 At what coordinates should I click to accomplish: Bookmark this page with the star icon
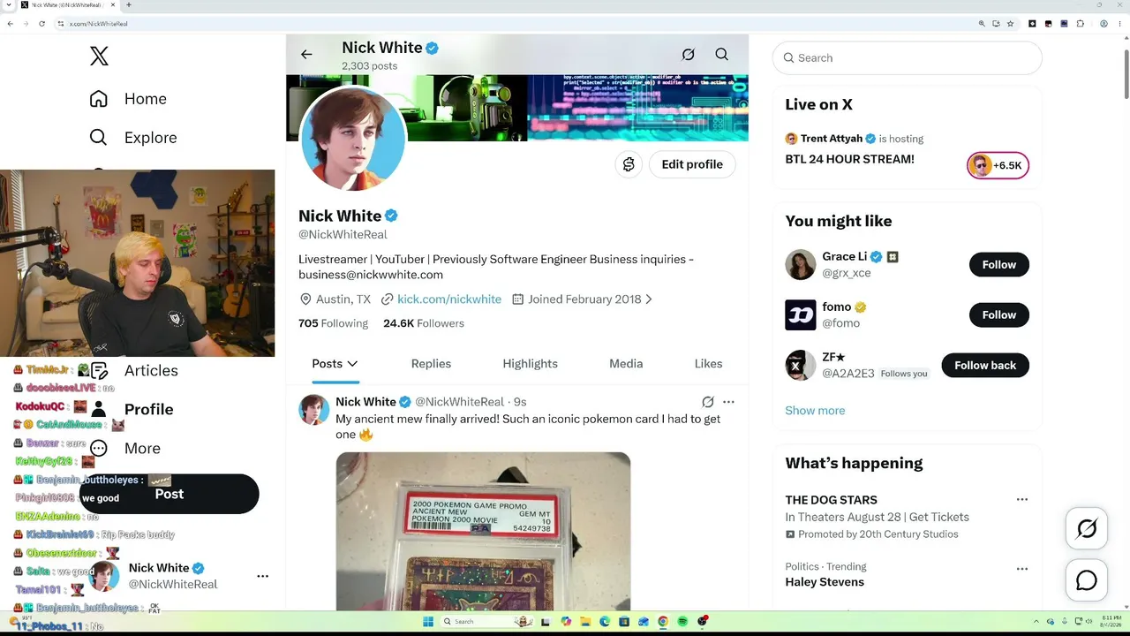coord(1010,24)
